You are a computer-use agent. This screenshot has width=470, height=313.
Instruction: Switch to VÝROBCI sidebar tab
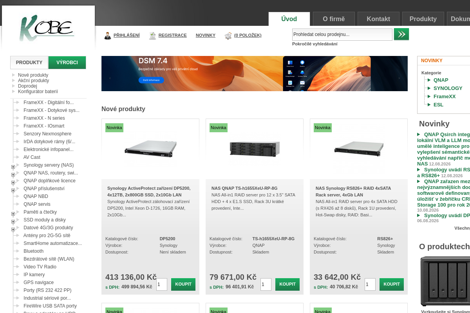pyautogui.click(x=67, y=63)
